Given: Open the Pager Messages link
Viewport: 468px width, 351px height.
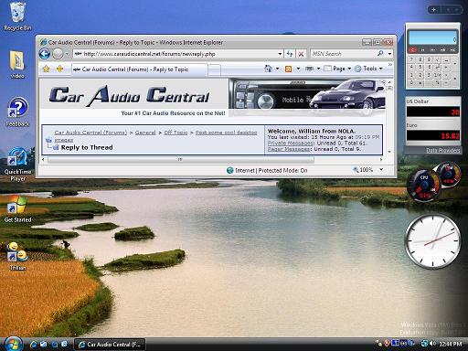Looking at the screenshot, I should coord(289,149).
